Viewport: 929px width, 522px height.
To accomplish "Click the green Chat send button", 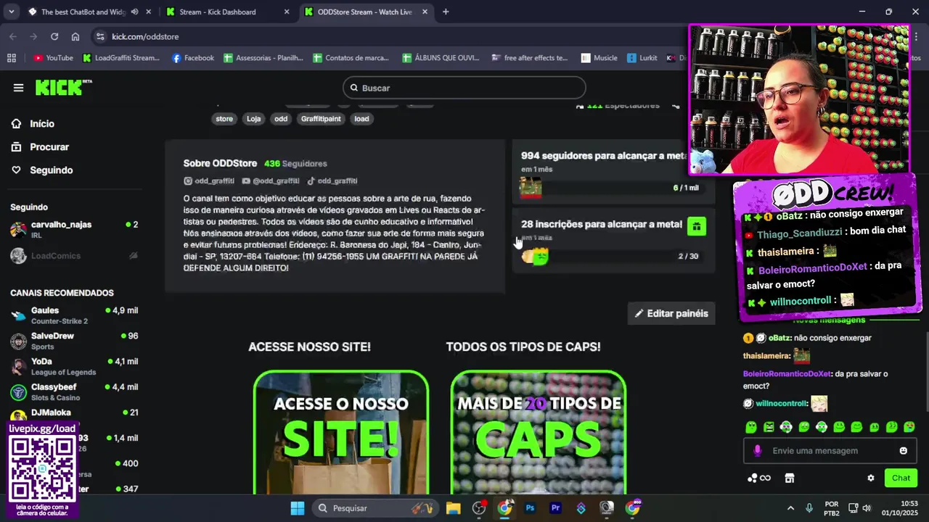I will tap(901, 478).
